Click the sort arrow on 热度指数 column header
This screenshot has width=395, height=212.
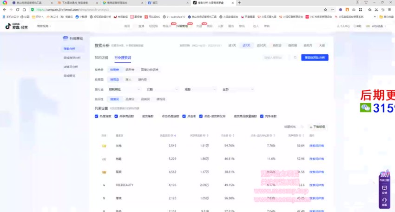coord(174,136)
